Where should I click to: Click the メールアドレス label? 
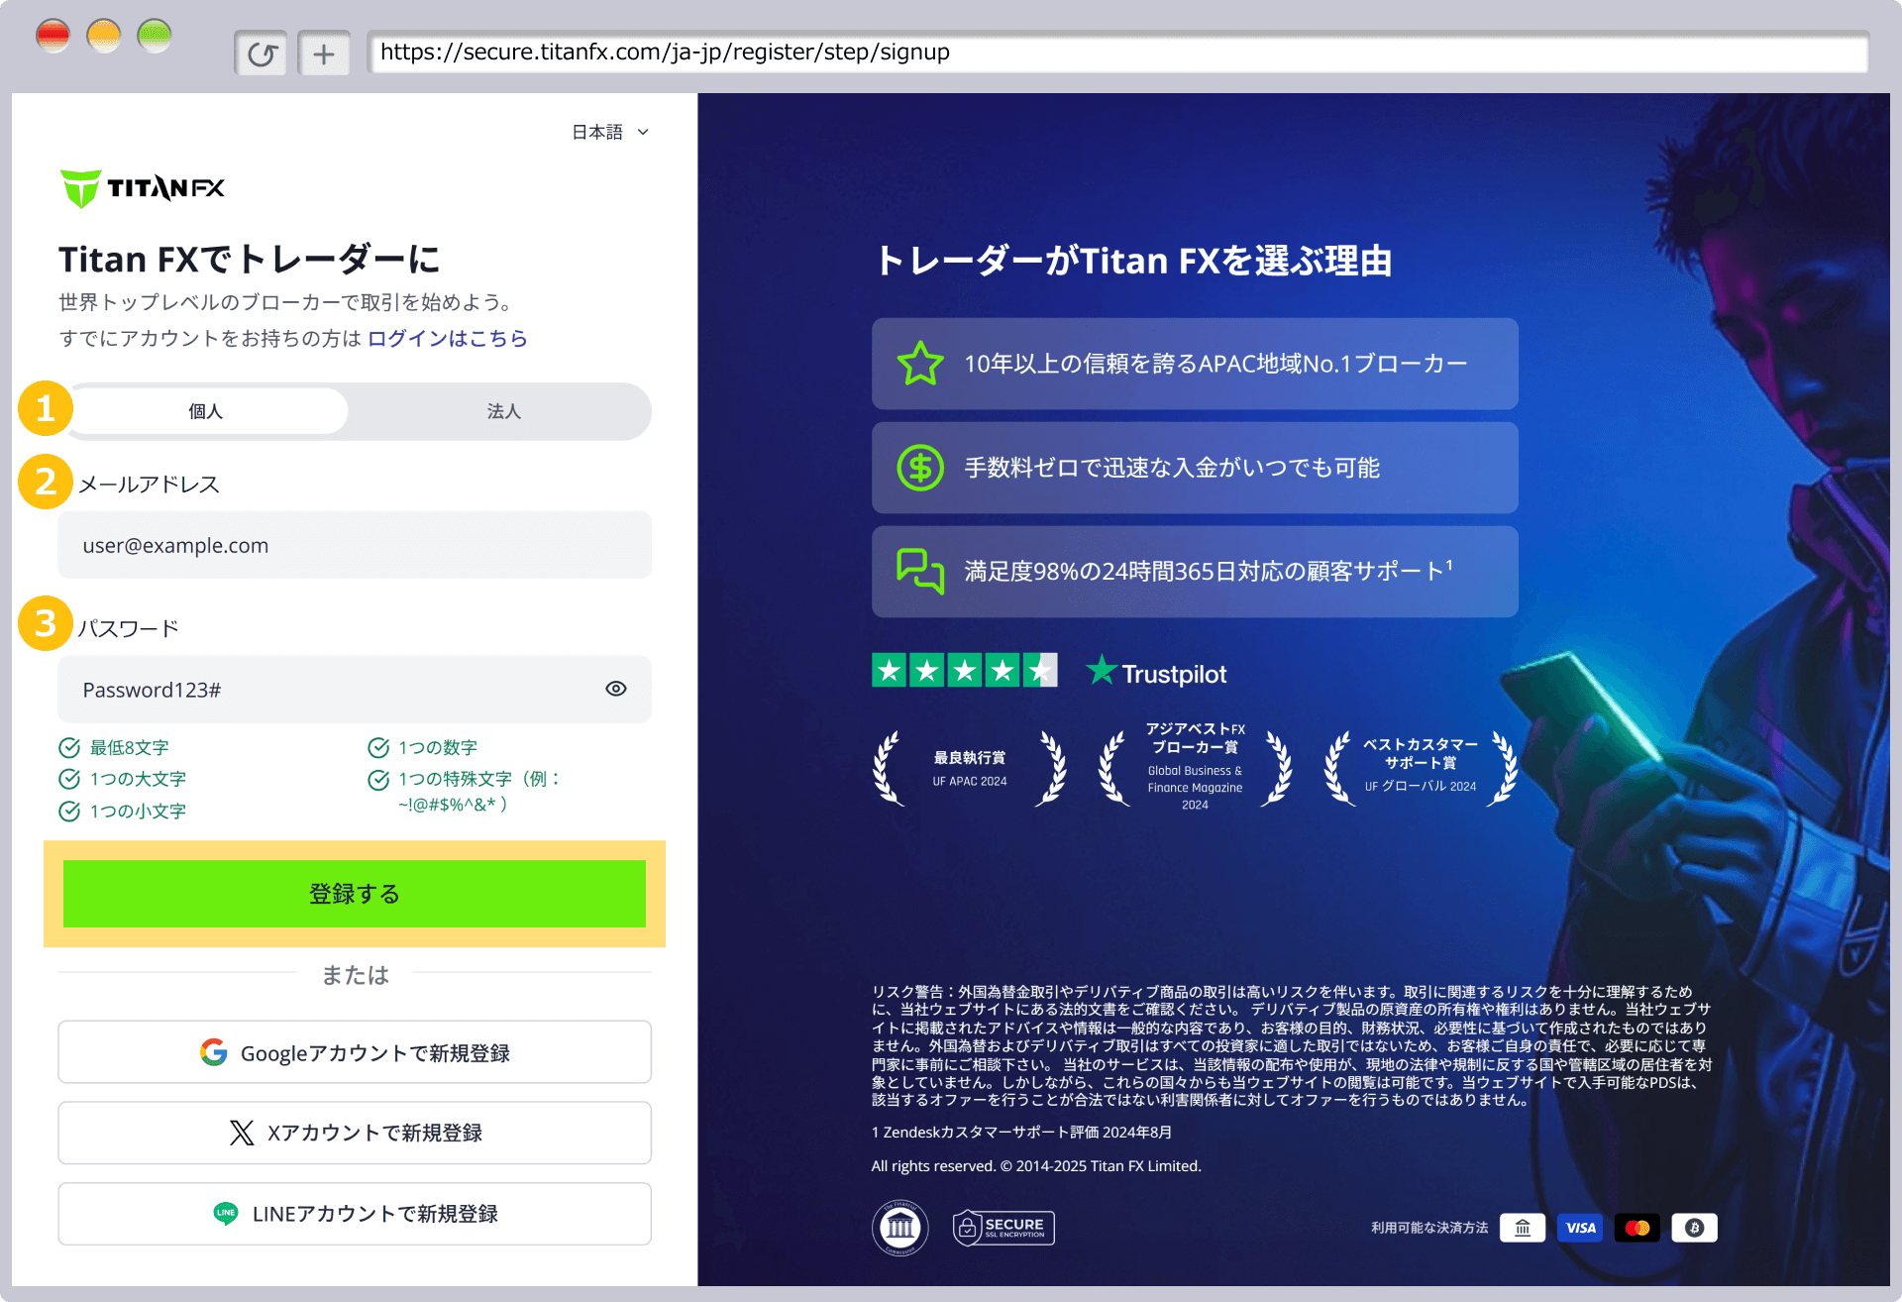pos(149,484)
